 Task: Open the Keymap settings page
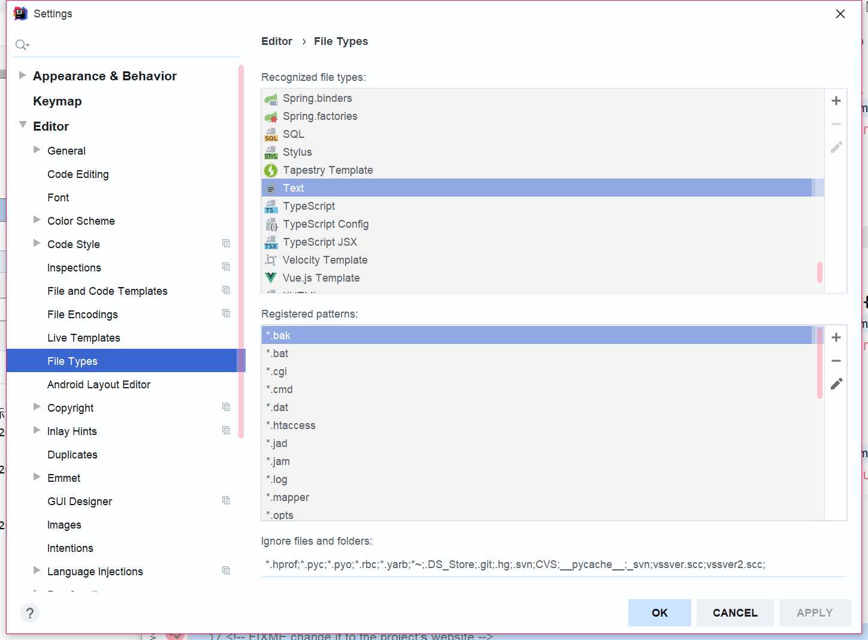point(58,101)
